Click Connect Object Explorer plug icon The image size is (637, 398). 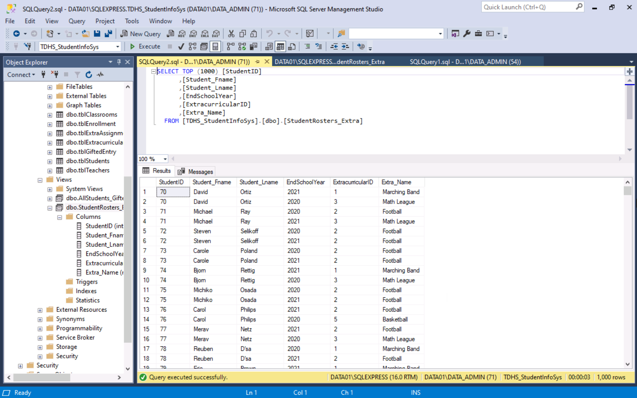43,75
